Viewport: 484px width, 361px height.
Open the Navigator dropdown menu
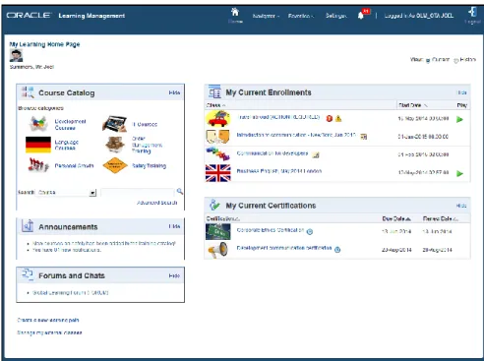pos(266,16)
